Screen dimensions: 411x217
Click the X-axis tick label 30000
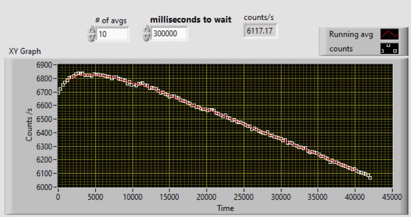click(281, 197)
